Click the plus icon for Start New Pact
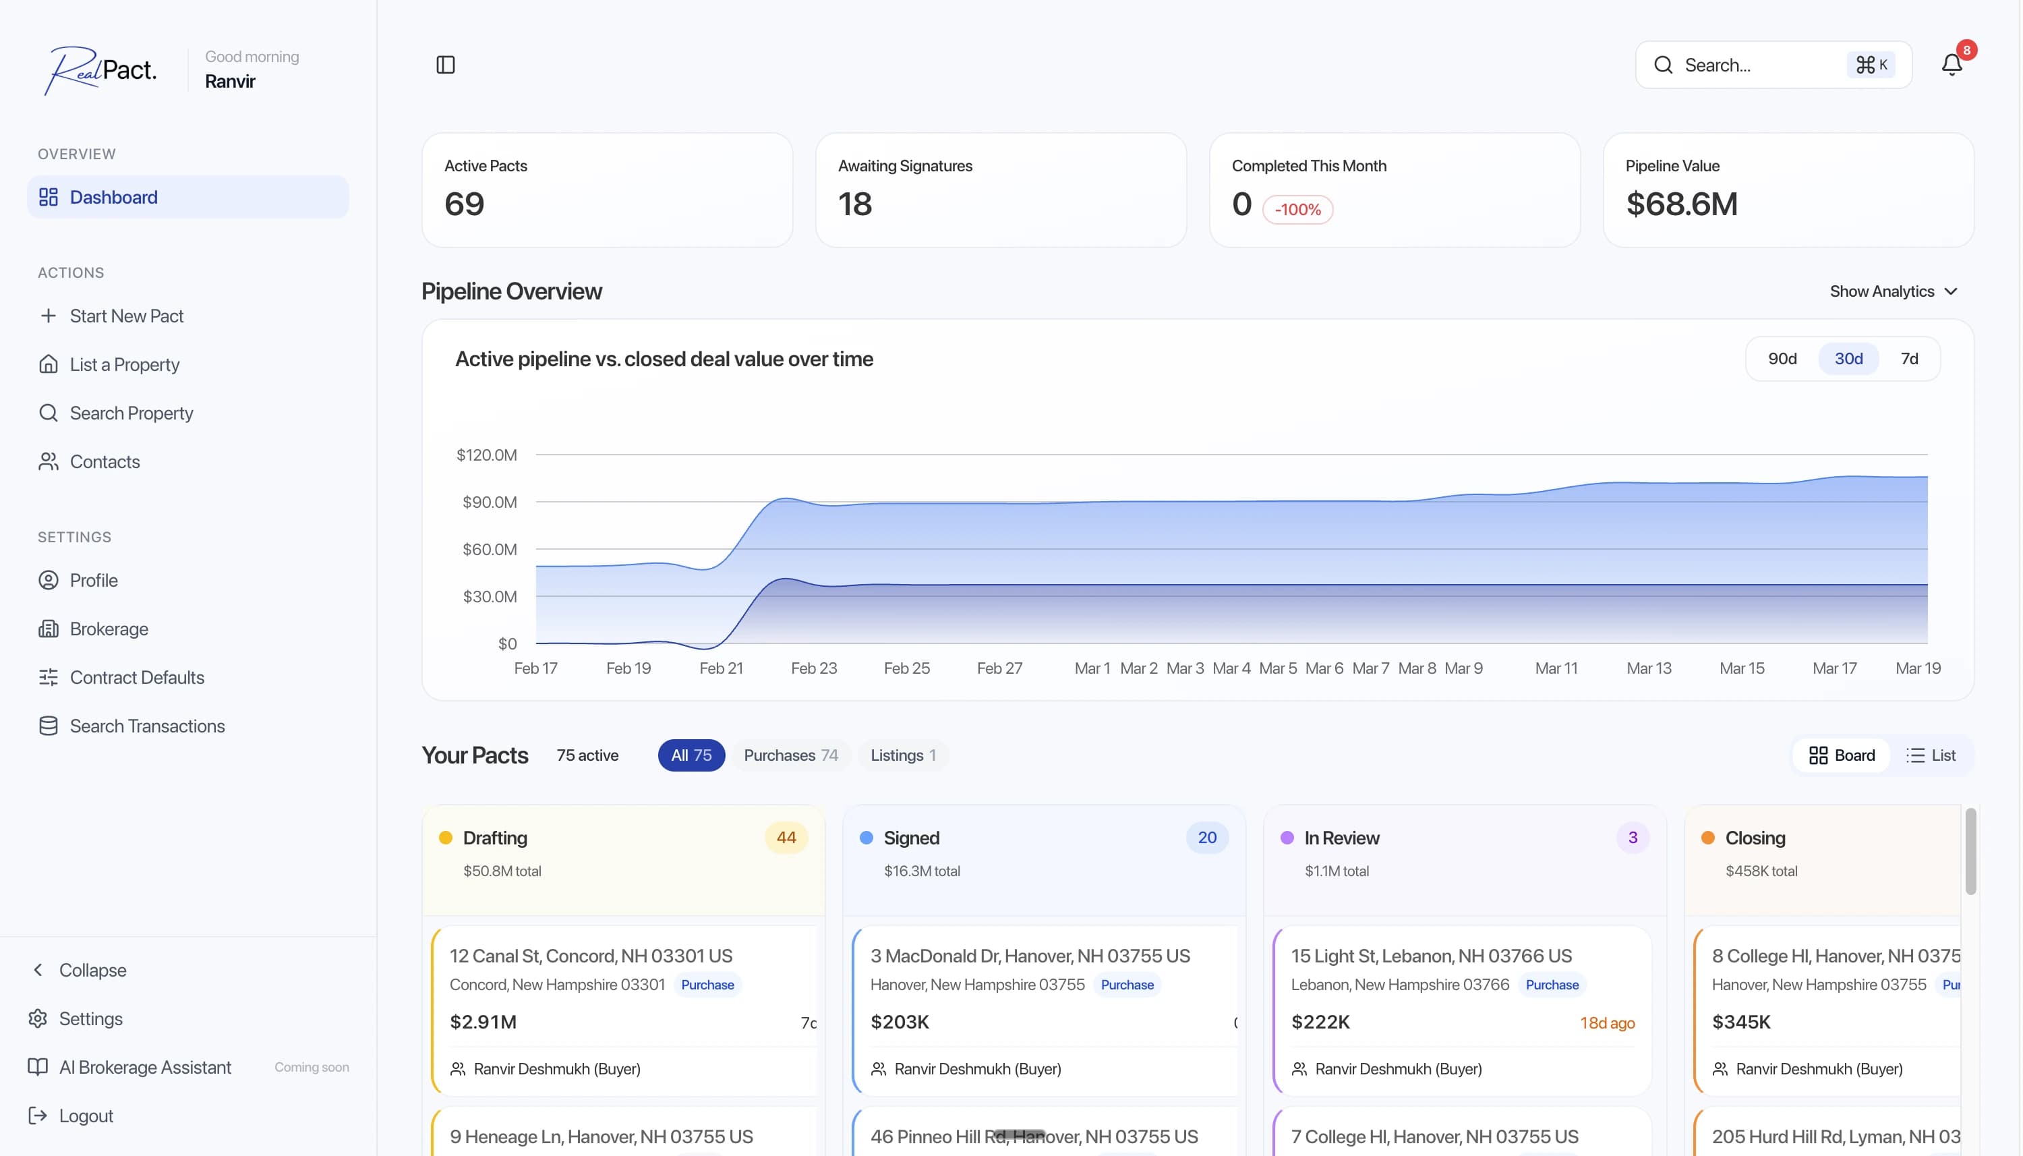The width and height of the screenshot is (2023, 1156). coord(49,316)
